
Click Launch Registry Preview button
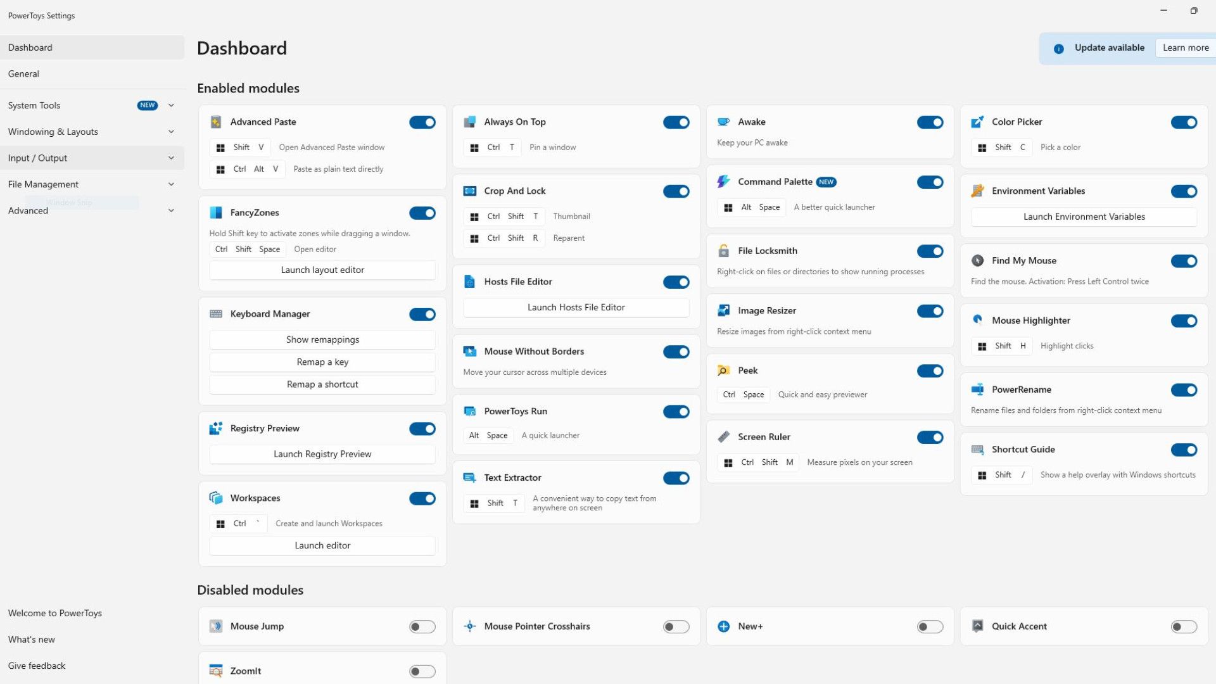(x=322, y=454)
